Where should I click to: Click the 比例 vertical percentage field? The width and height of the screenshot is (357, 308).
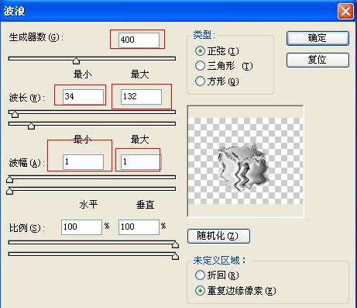coord(139,227)
